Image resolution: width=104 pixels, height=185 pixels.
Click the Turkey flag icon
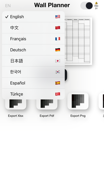pos(58,94)
